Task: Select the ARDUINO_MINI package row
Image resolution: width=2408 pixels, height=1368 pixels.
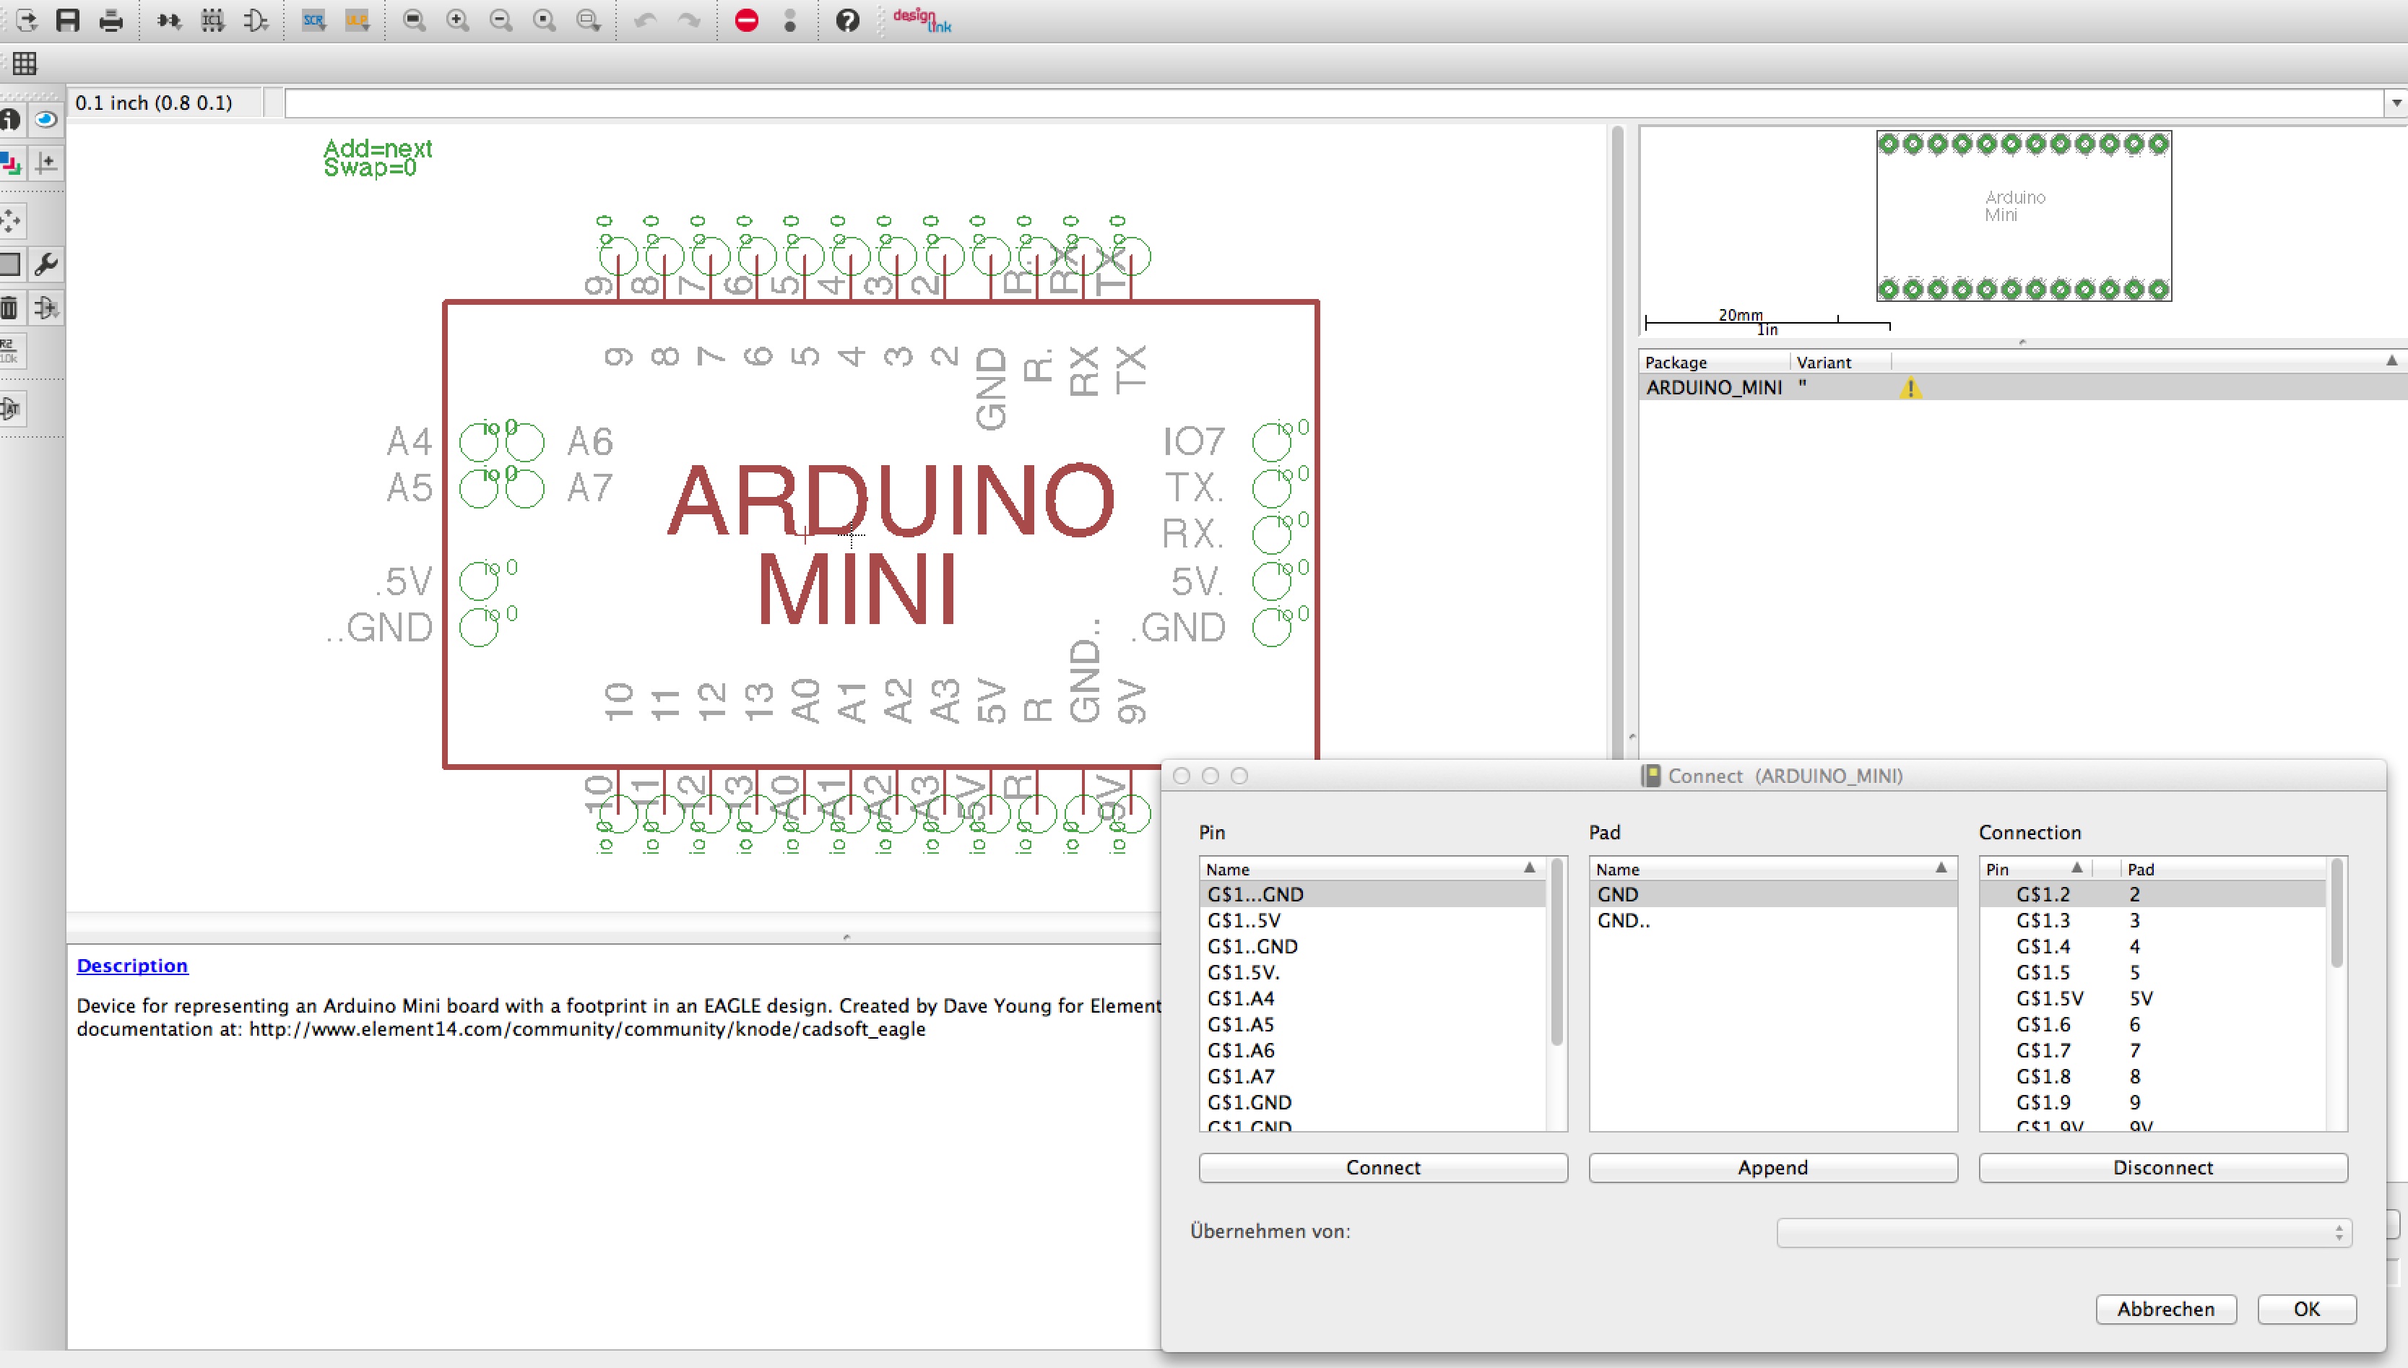Action: coord(2024,387)
